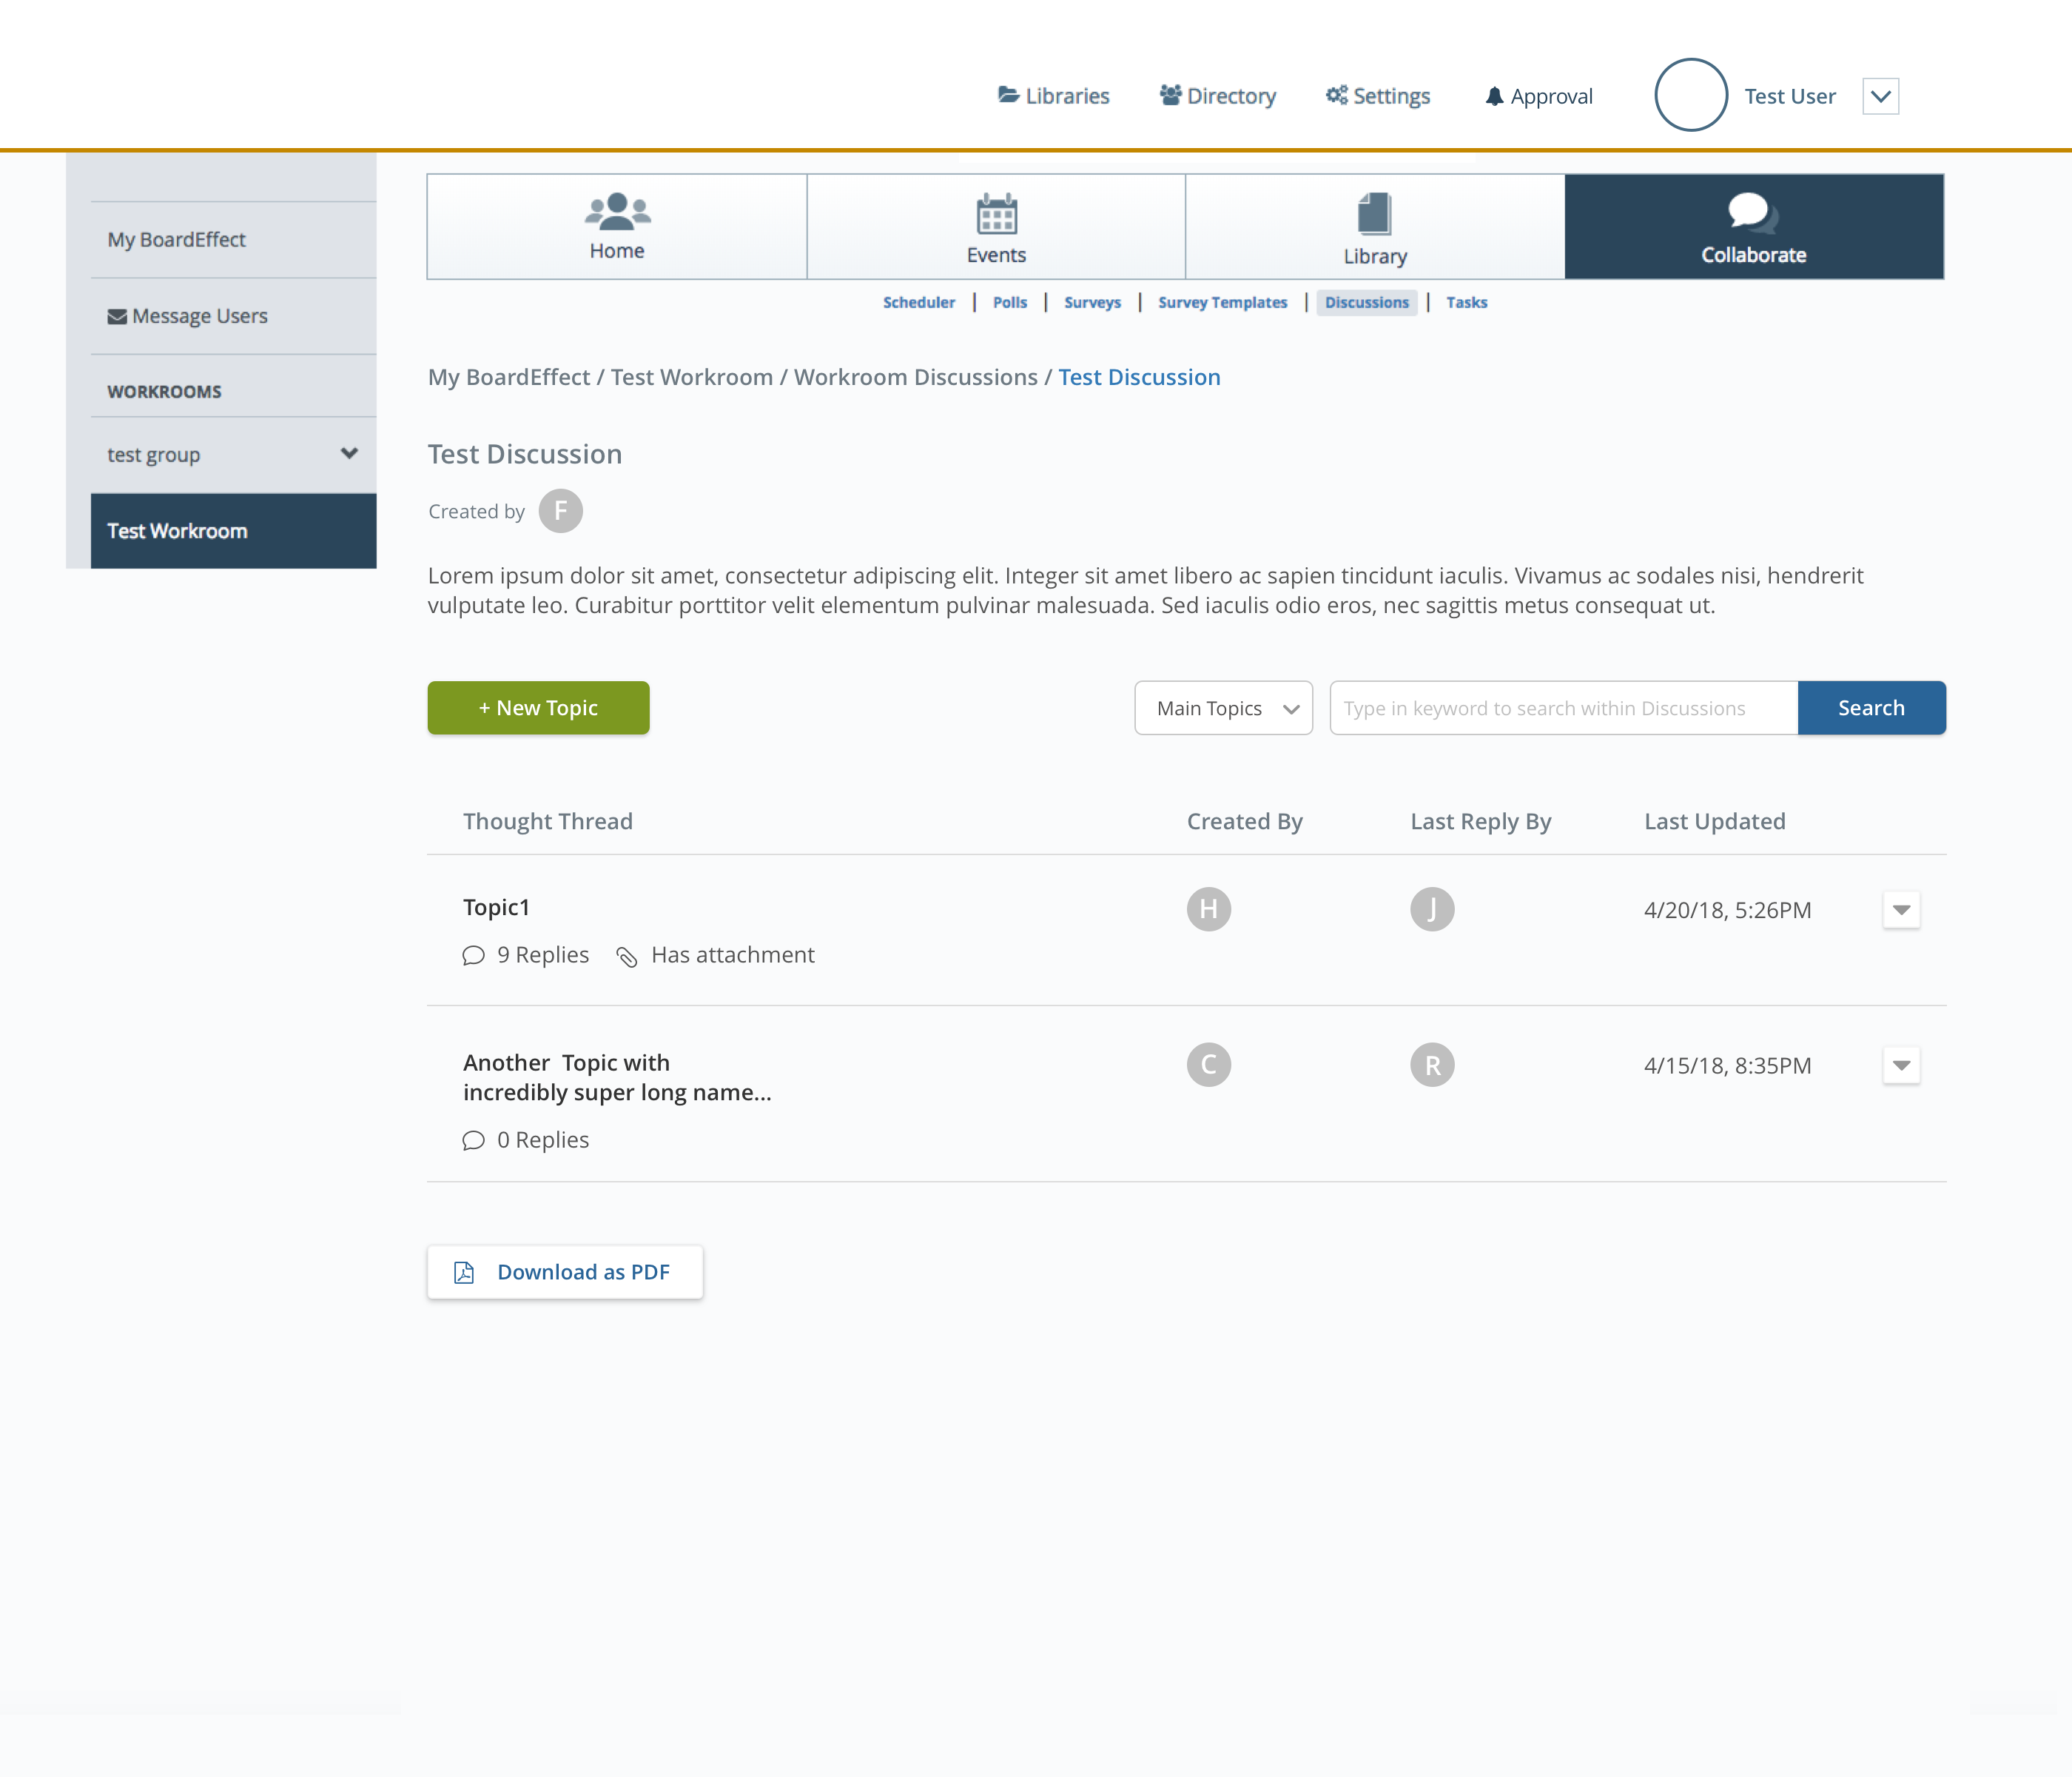This screenshot has width=2072, height=1777.
Task: Switch to the Library tab
Action: pyautogui.click(x=1374, y=227)
